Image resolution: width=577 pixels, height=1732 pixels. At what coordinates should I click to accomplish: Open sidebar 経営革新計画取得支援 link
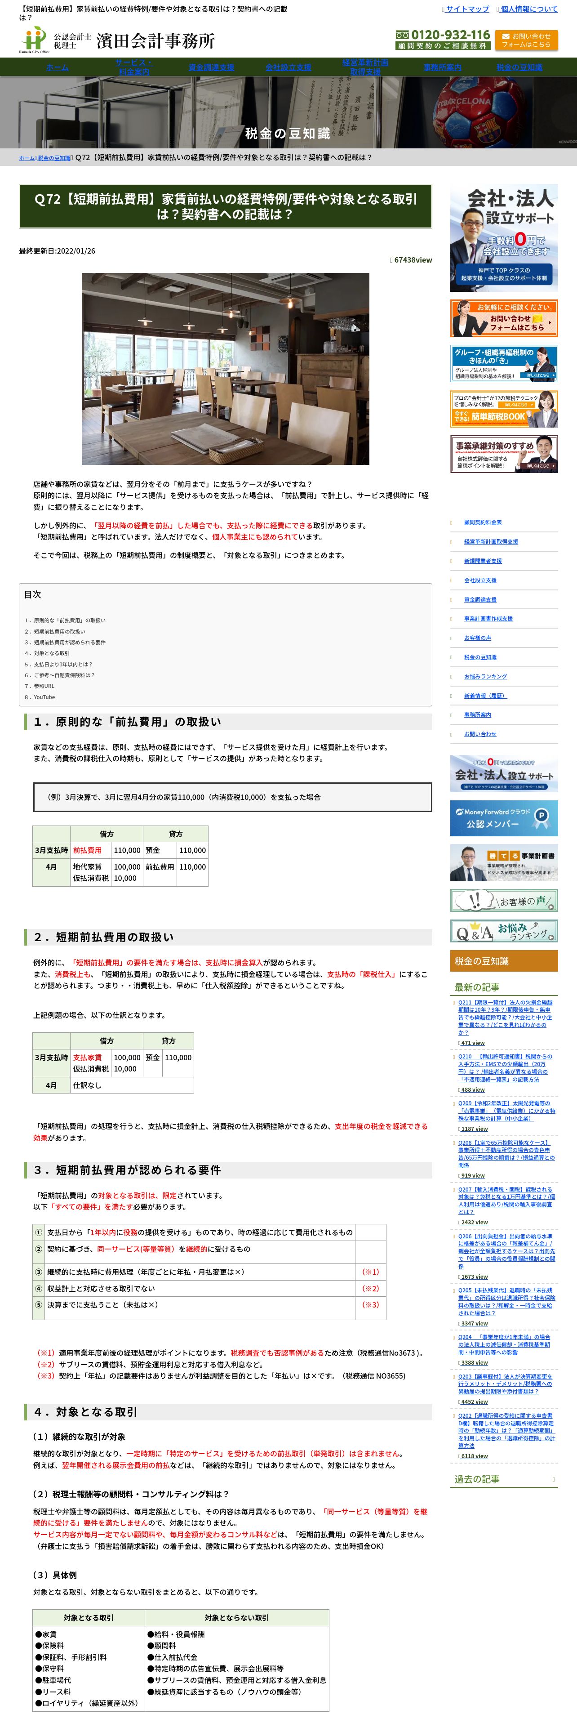(491, 542)
